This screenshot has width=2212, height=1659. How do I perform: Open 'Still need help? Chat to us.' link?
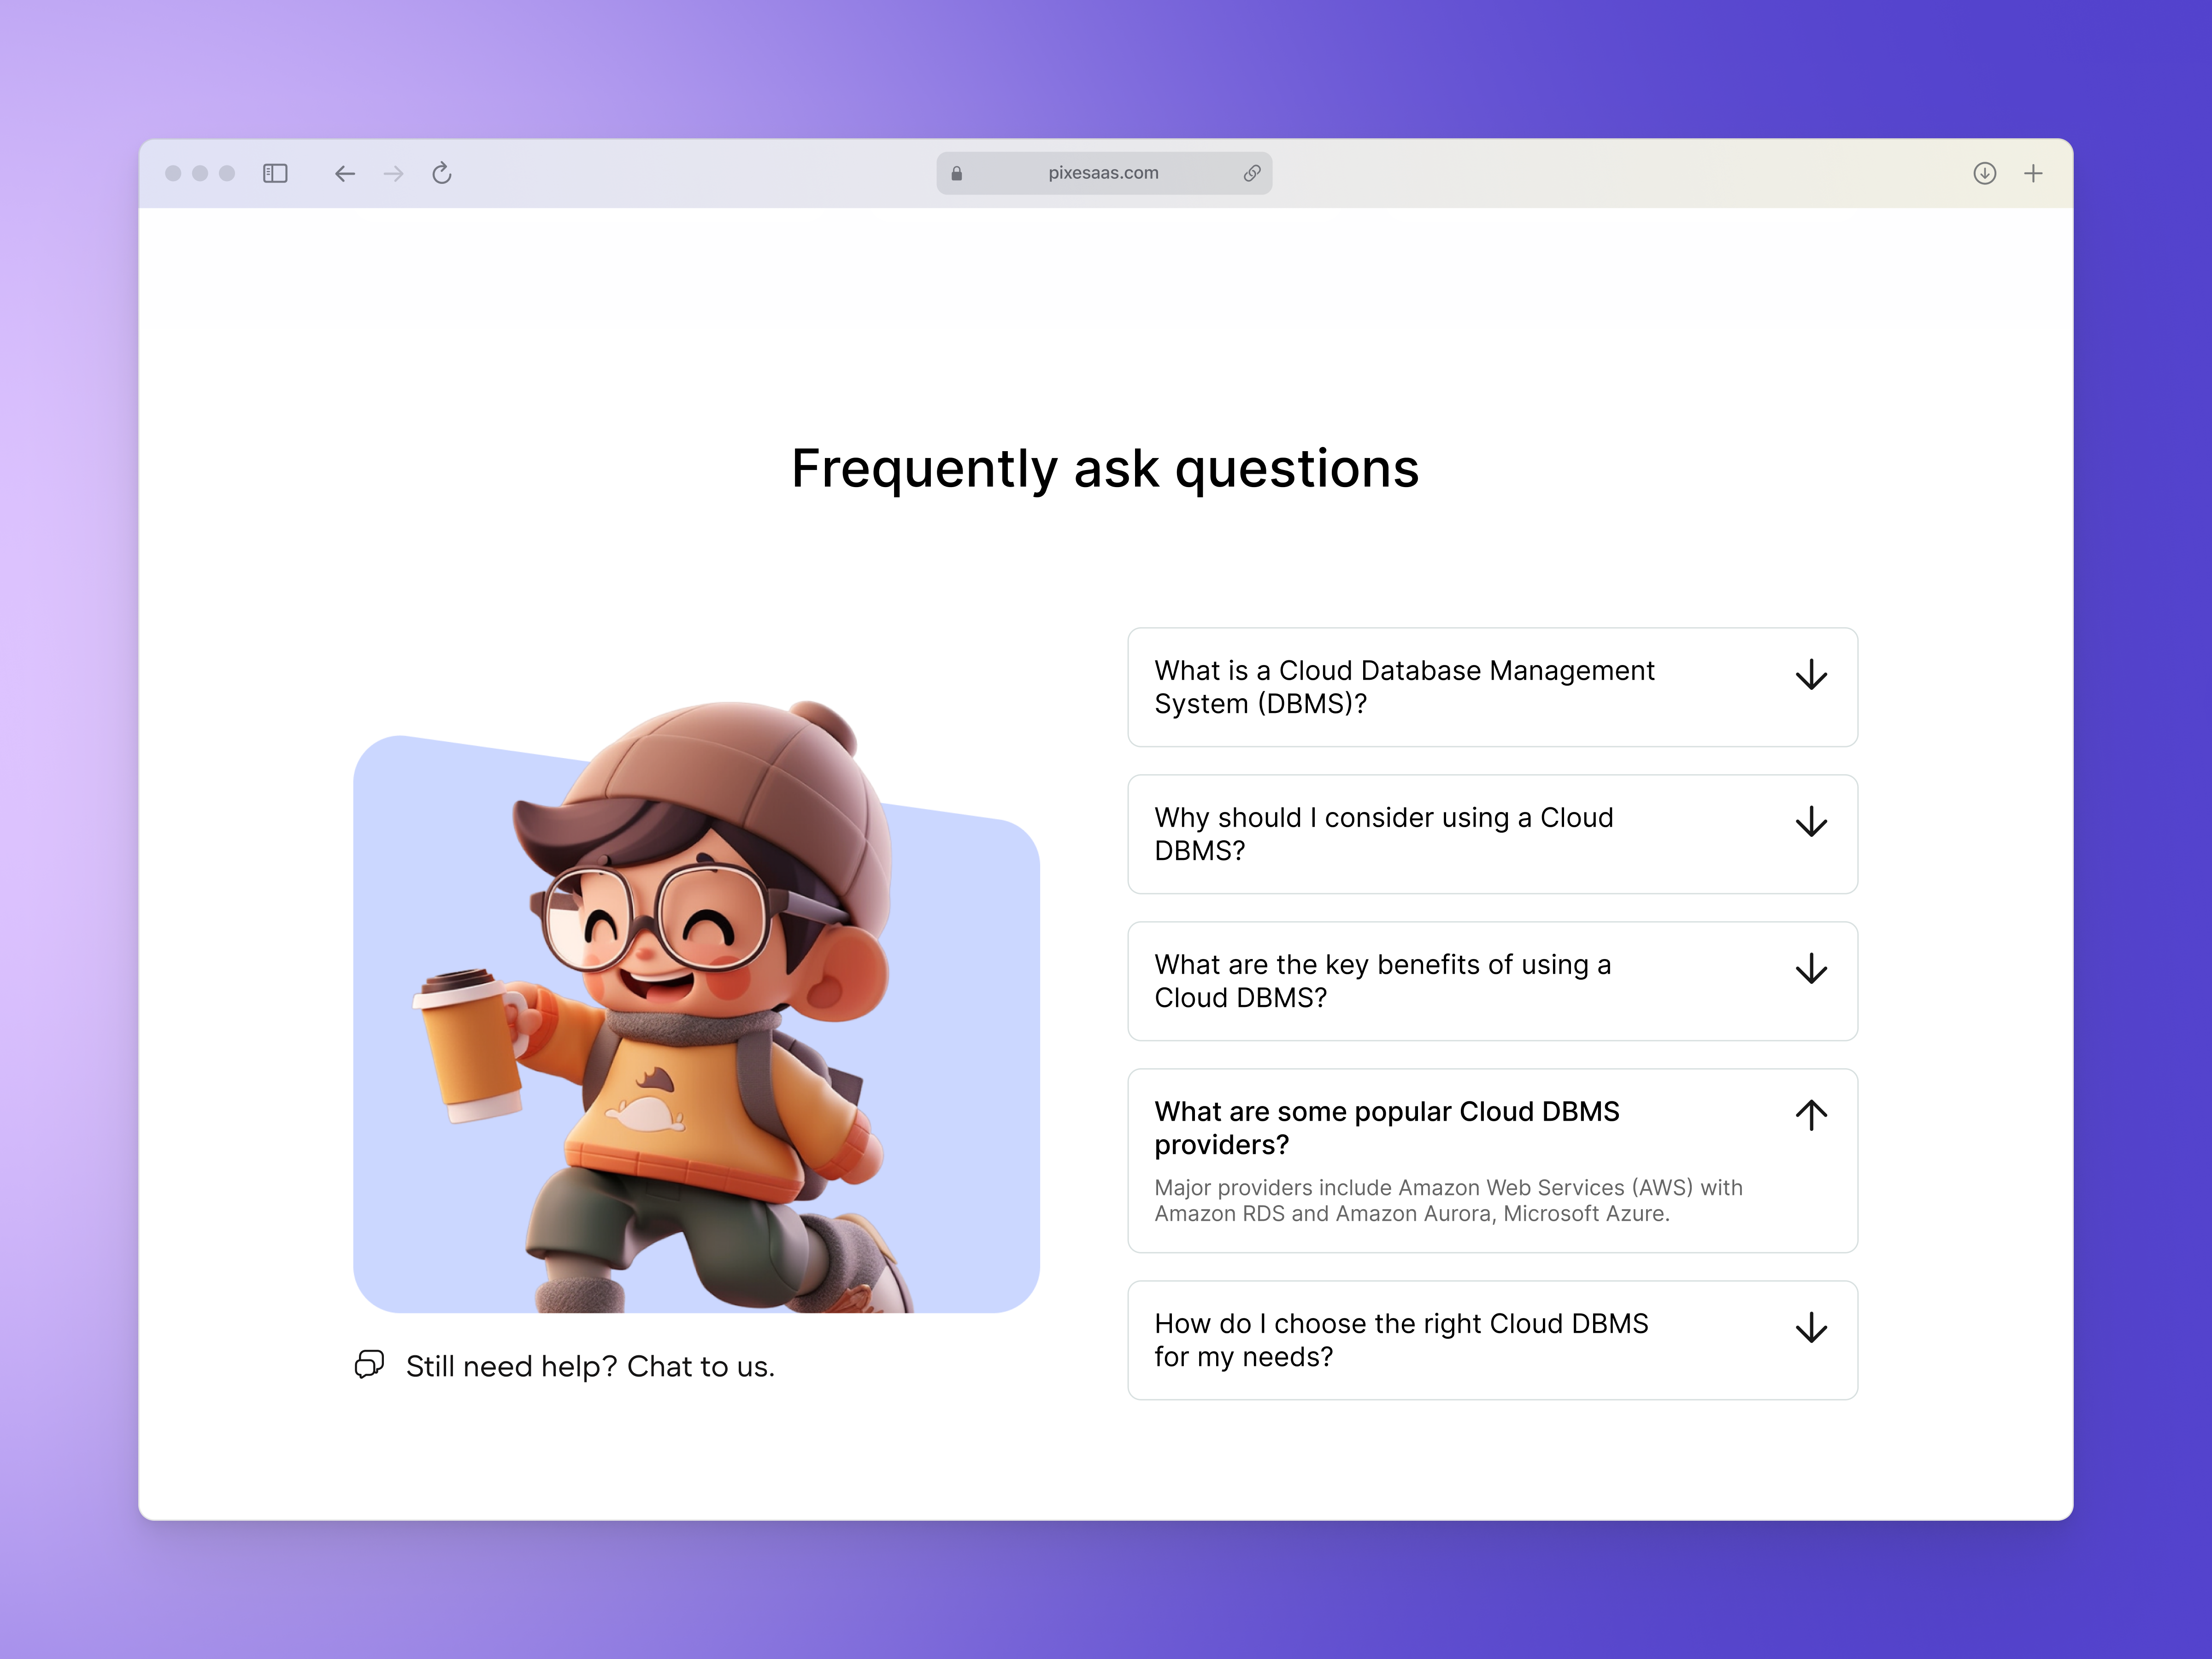tap(590, 1366)
